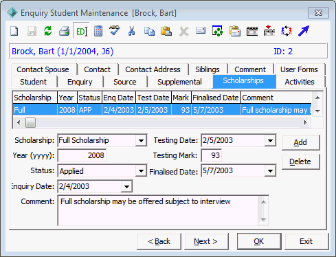
Task: Click the greyed Delete X icon
Action: point(183,32)
